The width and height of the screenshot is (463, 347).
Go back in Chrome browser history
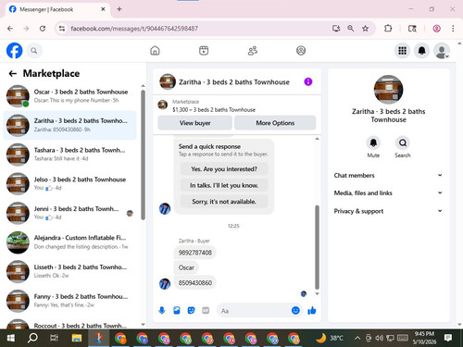coord(10,29)
